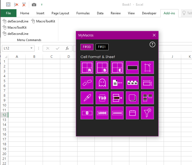The height and width of the screenshot is (165, 192).
Task: Select row 12 header
Action: point(4,115)
